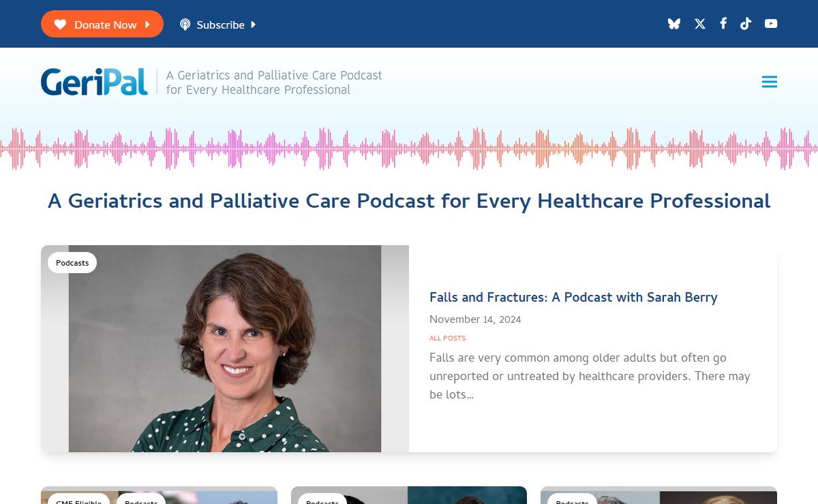
Task: Open the hamburger menu
Action: click(770, 82)
